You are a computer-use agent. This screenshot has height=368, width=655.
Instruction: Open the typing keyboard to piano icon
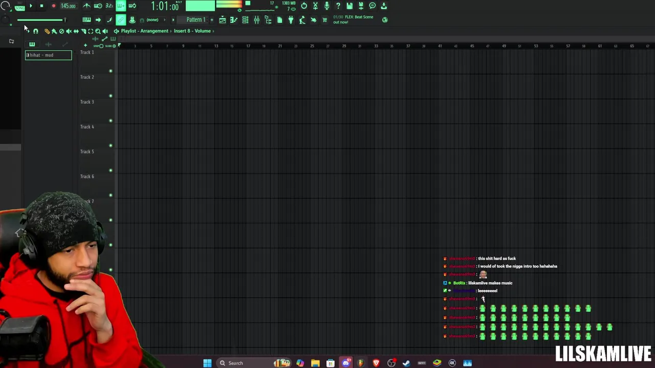coord(86,19)
